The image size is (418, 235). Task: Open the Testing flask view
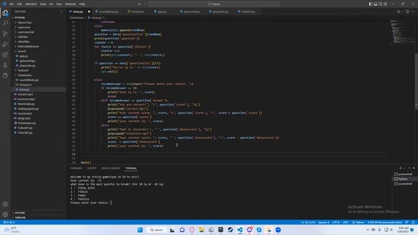pyautogui.click(x=5, y=65)
